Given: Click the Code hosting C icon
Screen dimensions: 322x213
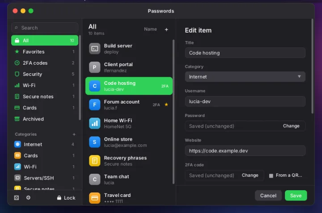Looking at the screenshot, I should [x=94, y=86].
